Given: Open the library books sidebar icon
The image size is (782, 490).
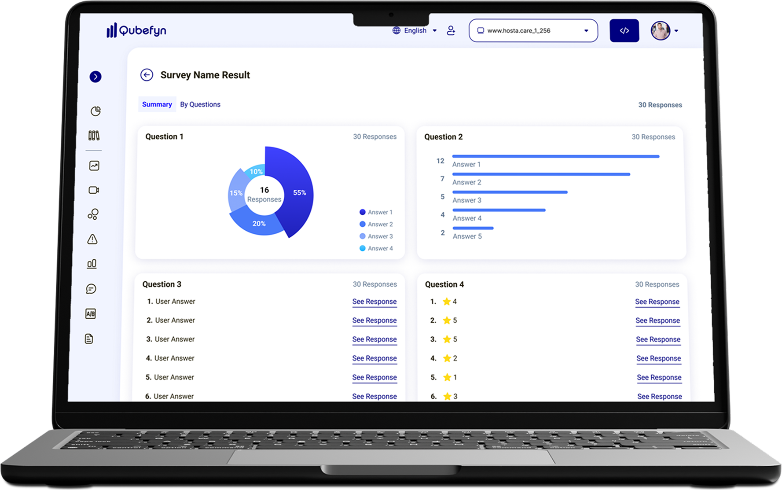Looking at the screenshot, I should point(94,135).
